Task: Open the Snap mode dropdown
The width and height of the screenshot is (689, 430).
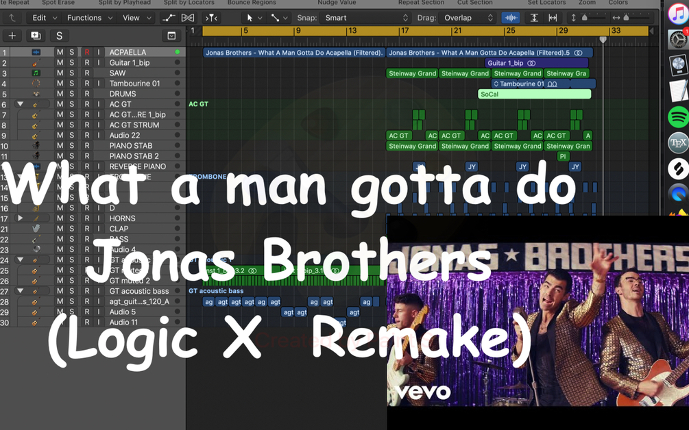Action: coord(366,18)
